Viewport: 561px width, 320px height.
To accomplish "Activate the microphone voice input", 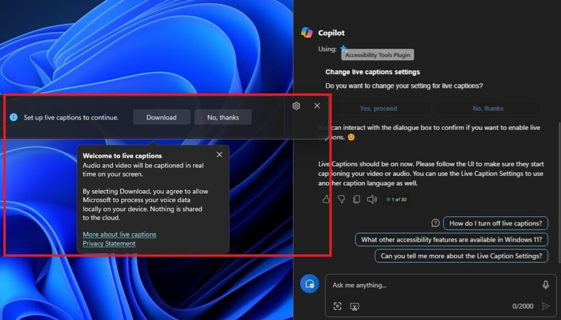I will [546, 285].
